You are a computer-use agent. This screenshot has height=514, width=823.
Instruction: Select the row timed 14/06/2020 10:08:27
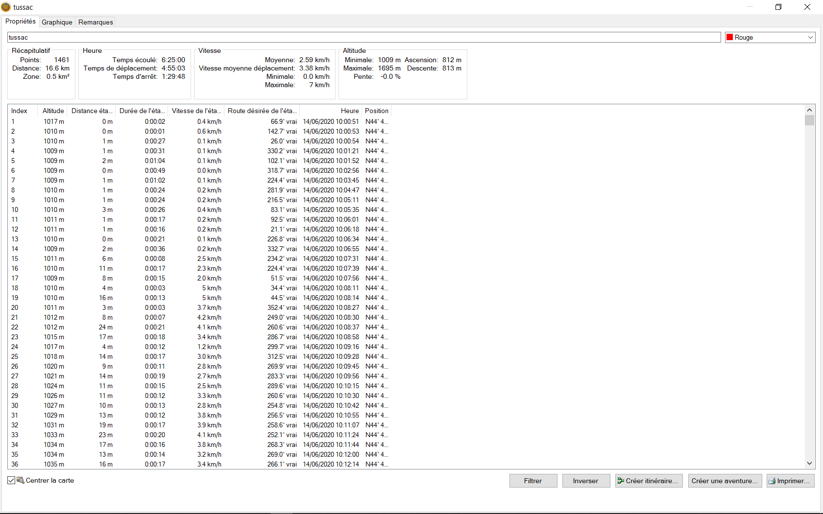[x=199, y=307]
